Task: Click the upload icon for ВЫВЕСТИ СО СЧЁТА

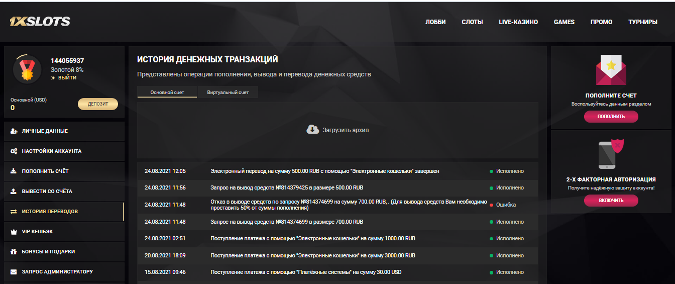Action: tap(14, 192)
